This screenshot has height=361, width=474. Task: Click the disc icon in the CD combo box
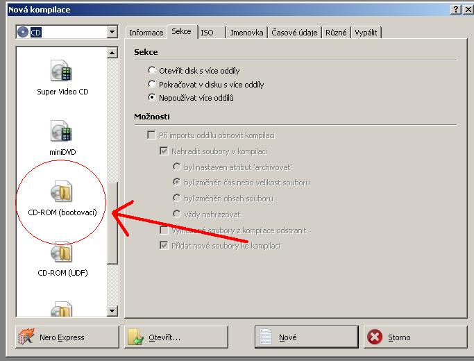click(23, 32)
